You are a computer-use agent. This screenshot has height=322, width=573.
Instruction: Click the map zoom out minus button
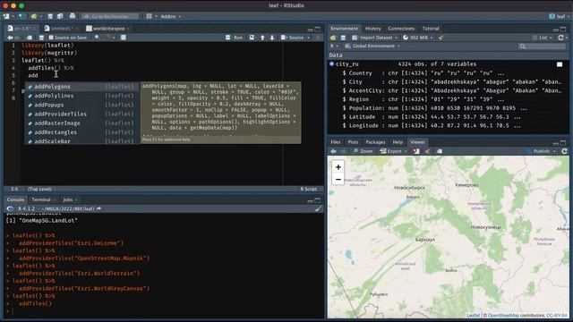338,179
